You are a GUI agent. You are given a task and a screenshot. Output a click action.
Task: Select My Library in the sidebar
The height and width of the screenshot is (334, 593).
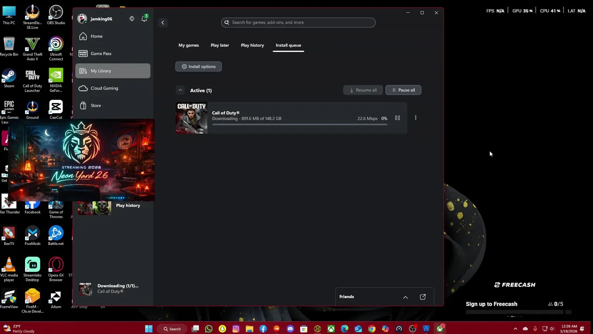(113, 71)
